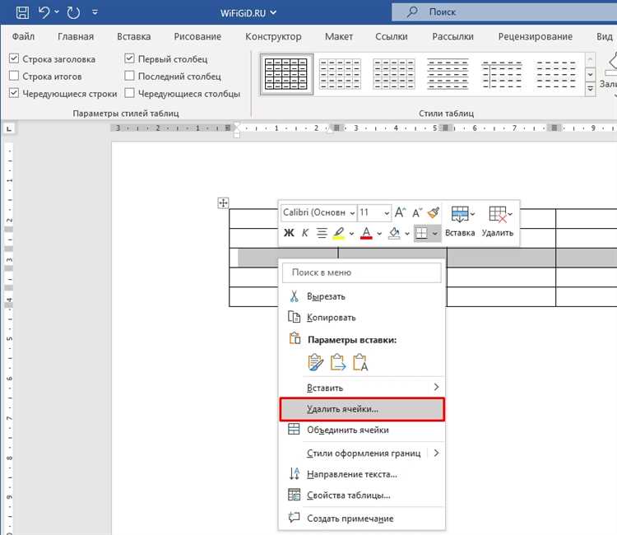
Task: Paste as text only icon
Action: 360,363
